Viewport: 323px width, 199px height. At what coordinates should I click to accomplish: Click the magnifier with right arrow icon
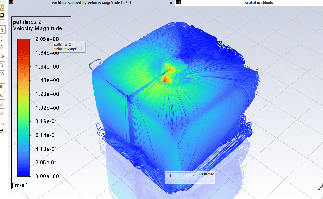pos(2,114)
